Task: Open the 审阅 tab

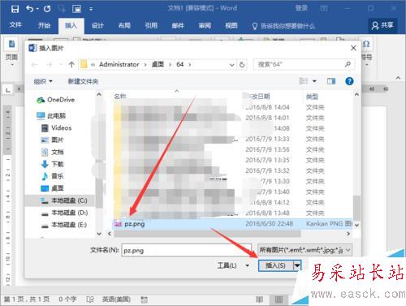Action: [205, 26]
